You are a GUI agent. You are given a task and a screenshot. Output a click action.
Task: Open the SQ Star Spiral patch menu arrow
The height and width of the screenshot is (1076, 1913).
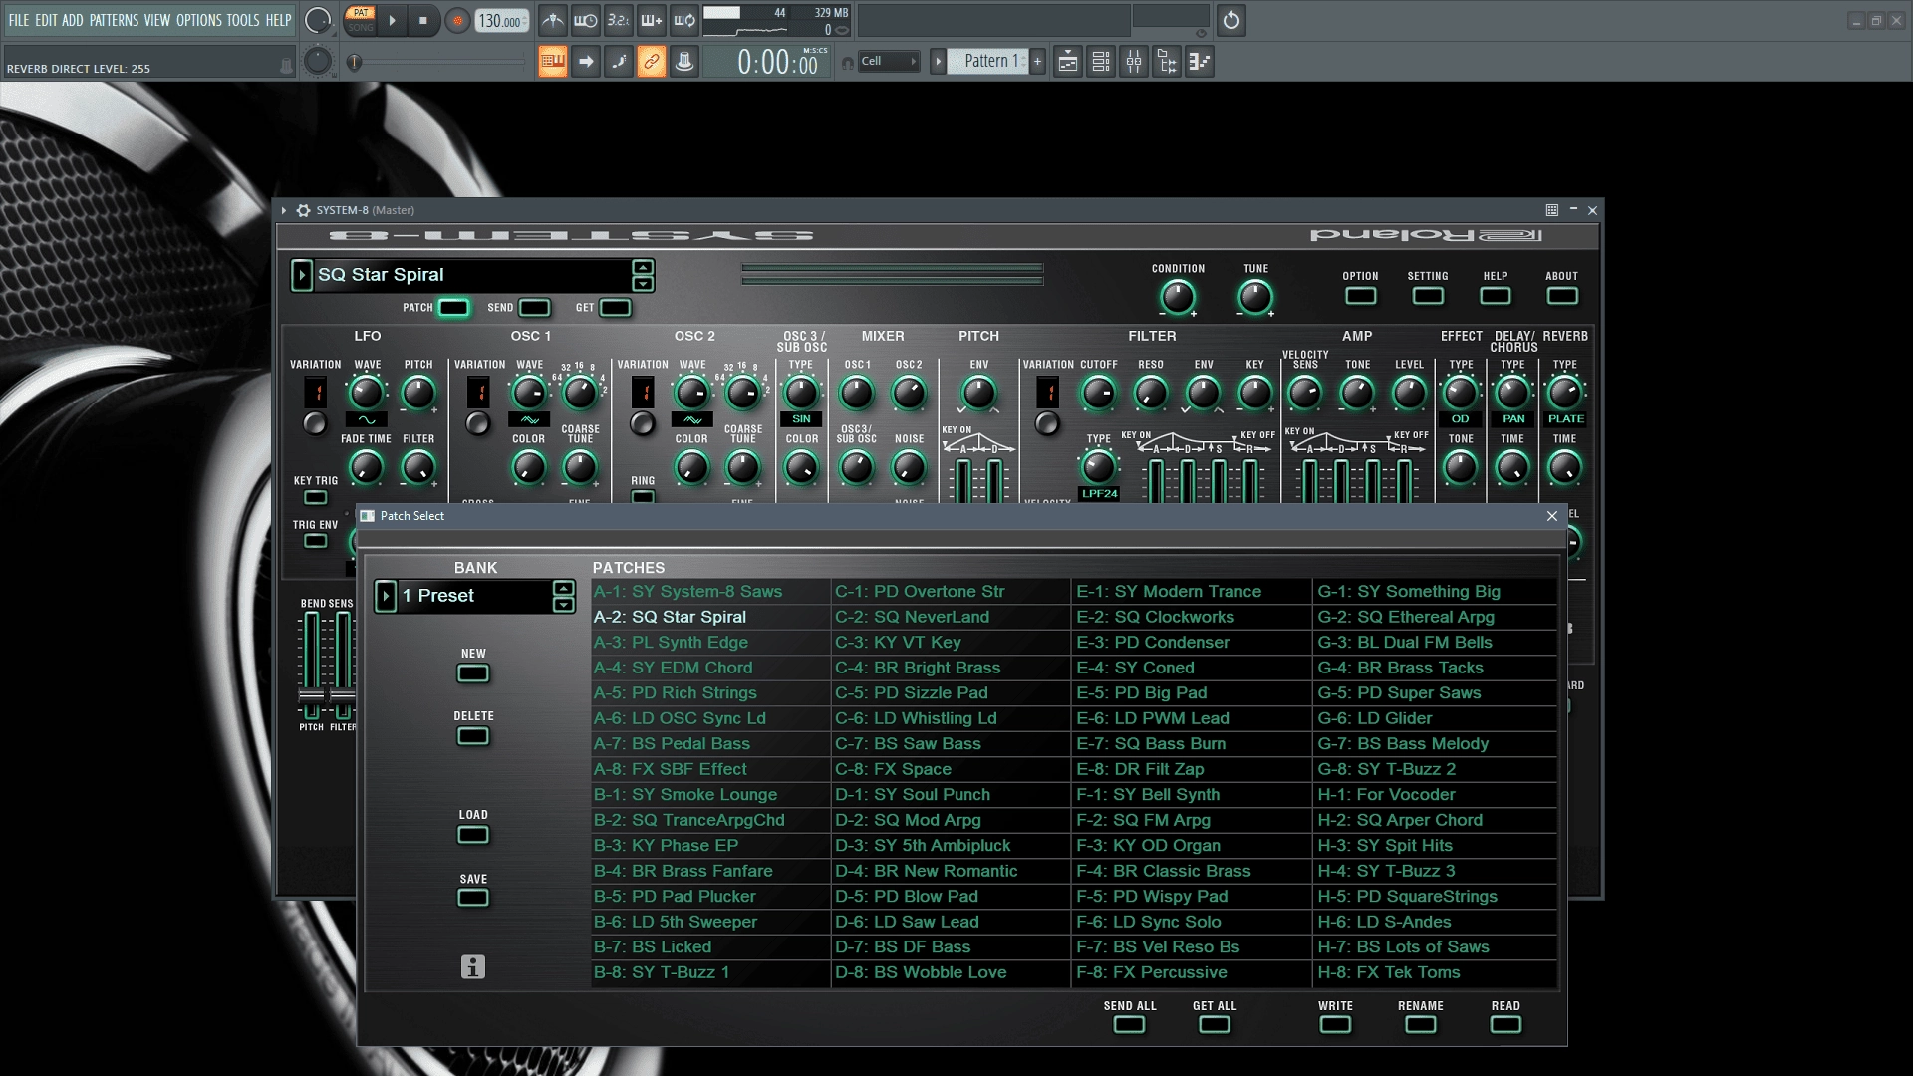pos(301,275)
